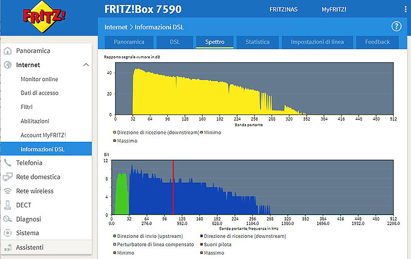Screen dimensions: 411x259
Task: Open the MyFRITZ! link in header
Action: (x=334, y=9)
